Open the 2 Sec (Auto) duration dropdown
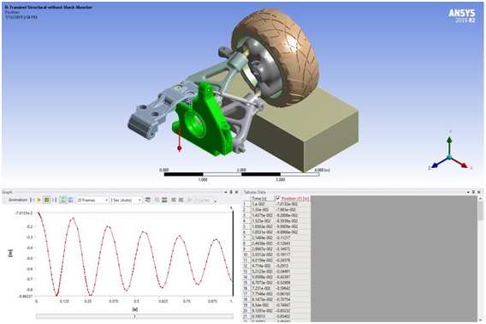Viewport: 486px width, 324px height. tap(126, 200)
